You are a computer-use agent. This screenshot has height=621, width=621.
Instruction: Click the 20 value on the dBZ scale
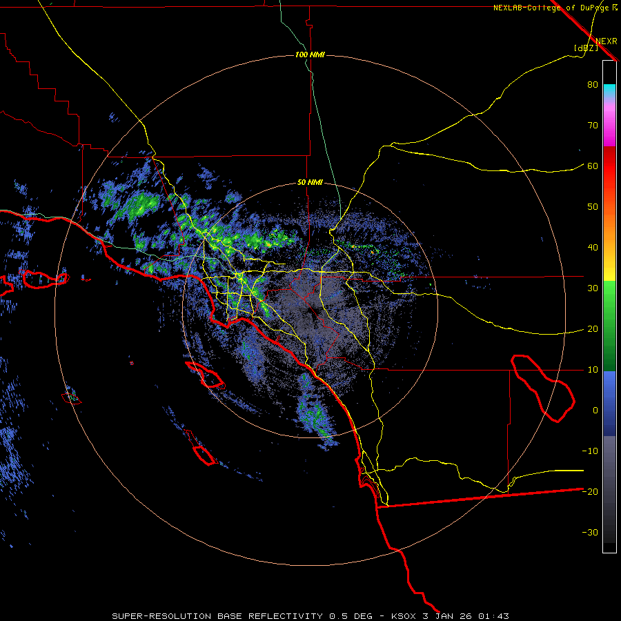(x=593, y=329)
